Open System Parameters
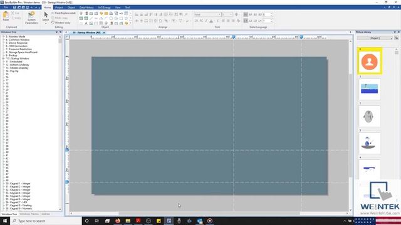Image resolution: width=401 pixels, height=225 pixels. pyautogui.click(x=31, y=17)
